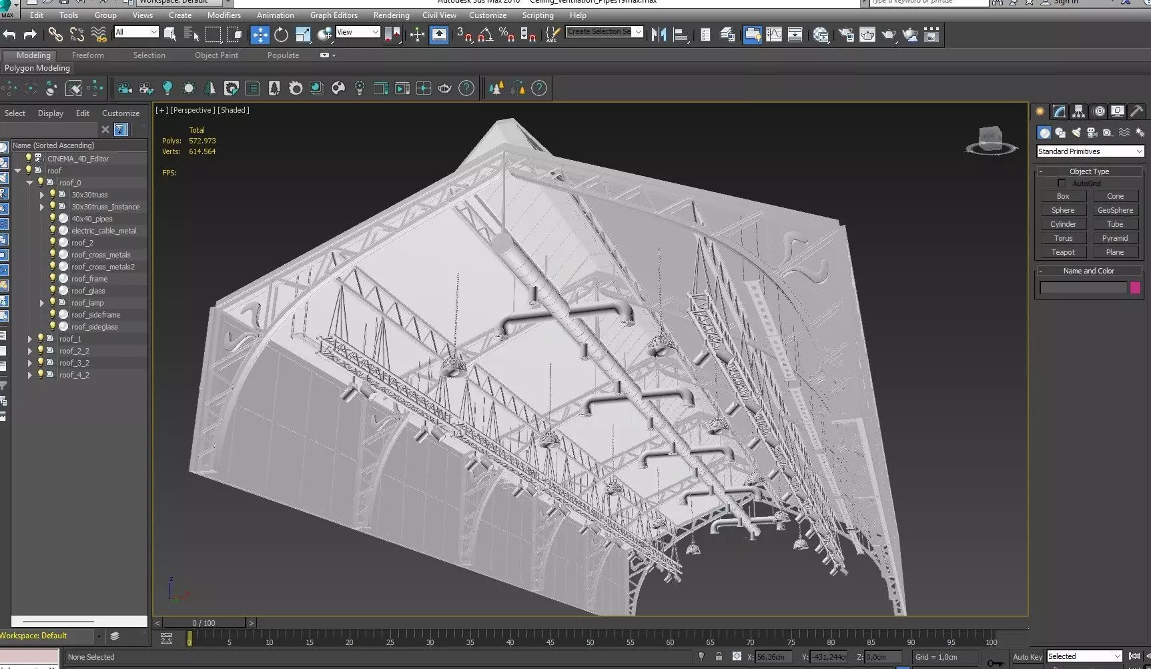Toggle the 3D Snaps icon
The width and height of the screenshot is (1151, 669).
pos(464,35)
